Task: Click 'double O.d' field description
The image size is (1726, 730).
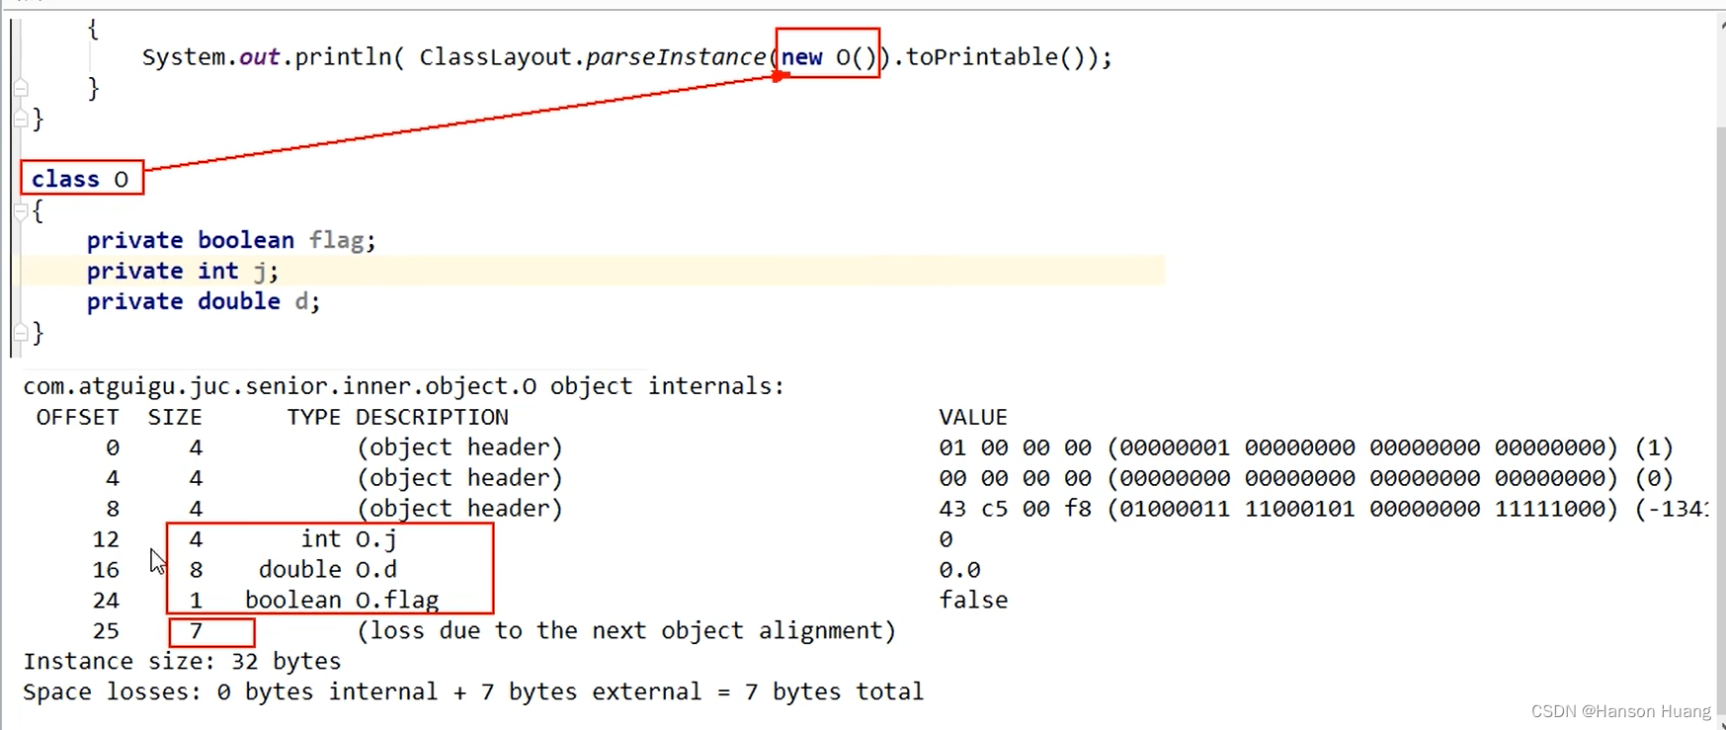Action: click(328, 570)
